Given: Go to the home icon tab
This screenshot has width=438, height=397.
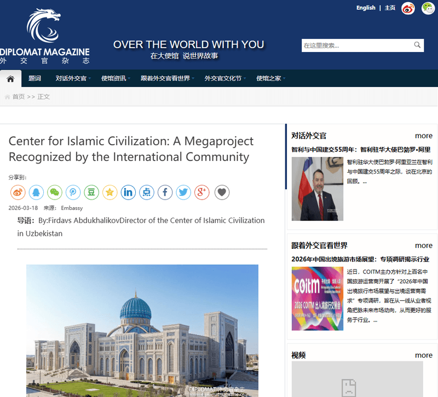Looking at the screenshot, I should pos(10,79).
